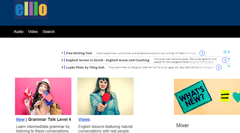Go to the Video section
This screenshot has width=240, height=133.
coord(33,32)
